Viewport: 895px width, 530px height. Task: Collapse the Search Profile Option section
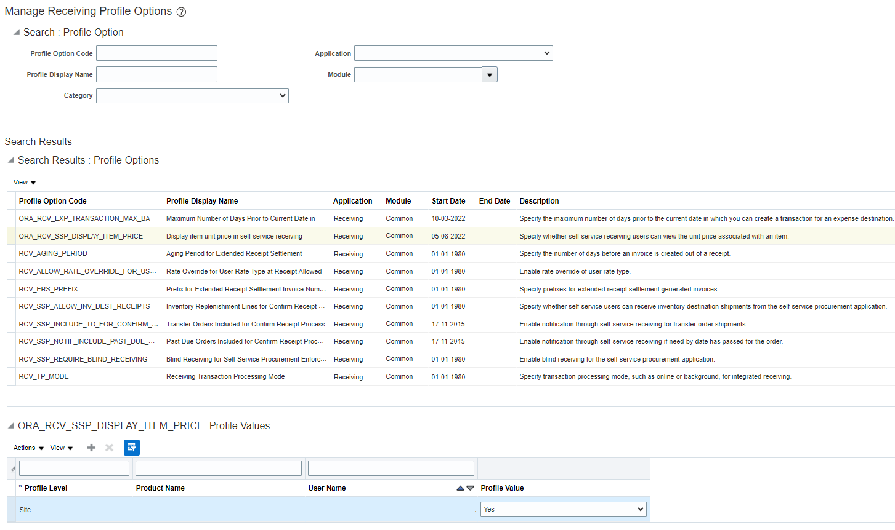[14, 32]
